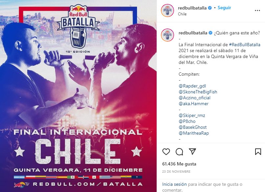Viewport: 265px width, 192px height.
Task: Click verified badge beside header username
Action: 210,8
